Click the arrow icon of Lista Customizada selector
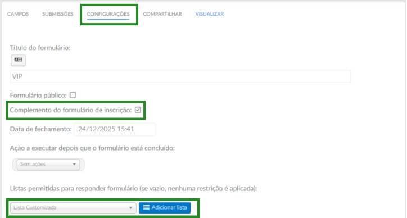The image size is (407, 218). [x=131, y=208]
